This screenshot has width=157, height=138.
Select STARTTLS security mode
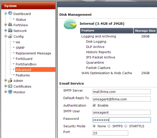126,126
